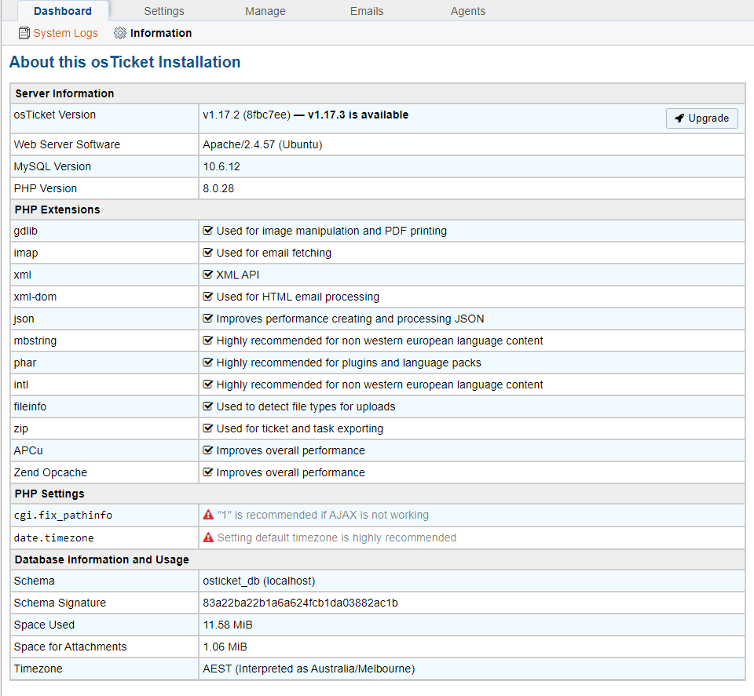
Task: Click the xml-dom check mark icon
Action: tap(207, 297)
